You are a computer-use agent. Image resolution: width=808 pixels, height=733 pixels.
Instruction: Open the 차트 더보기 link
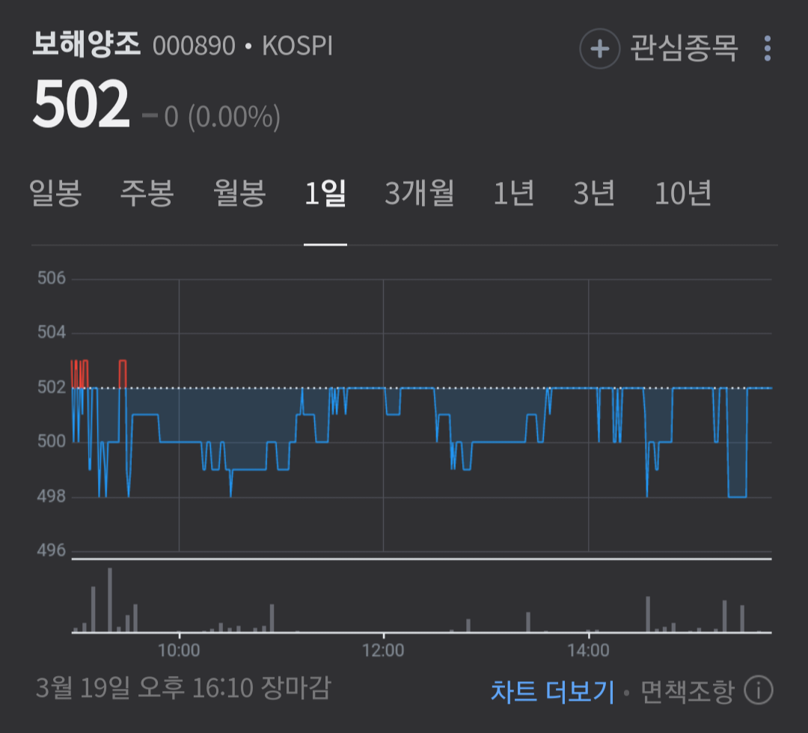[x=552, y=691]
